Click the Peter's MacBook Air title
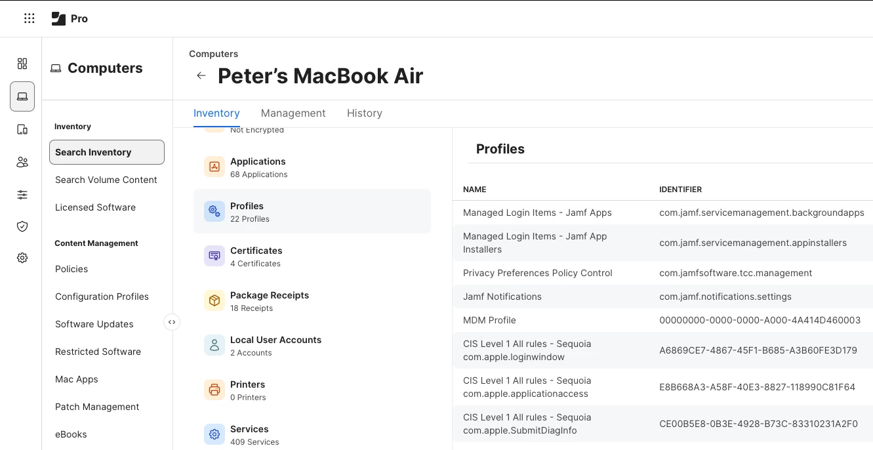873x450 pixels. pyautogui.click(x=320, y=75)
